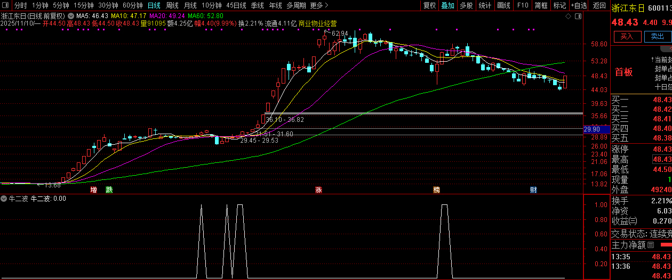Click the 返回 back button
The image size is (672, 280).
(x=599, y=5)
